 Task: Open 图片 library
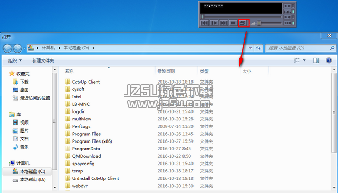pyautogui.click(x=21, y=130)
